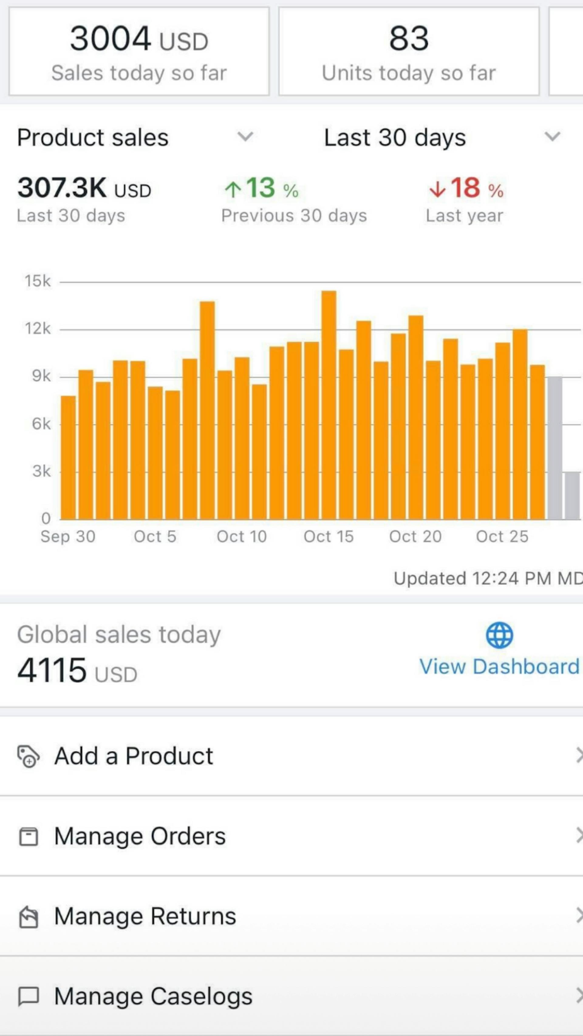Tap the red 18% last year indicator

[466, 188]
